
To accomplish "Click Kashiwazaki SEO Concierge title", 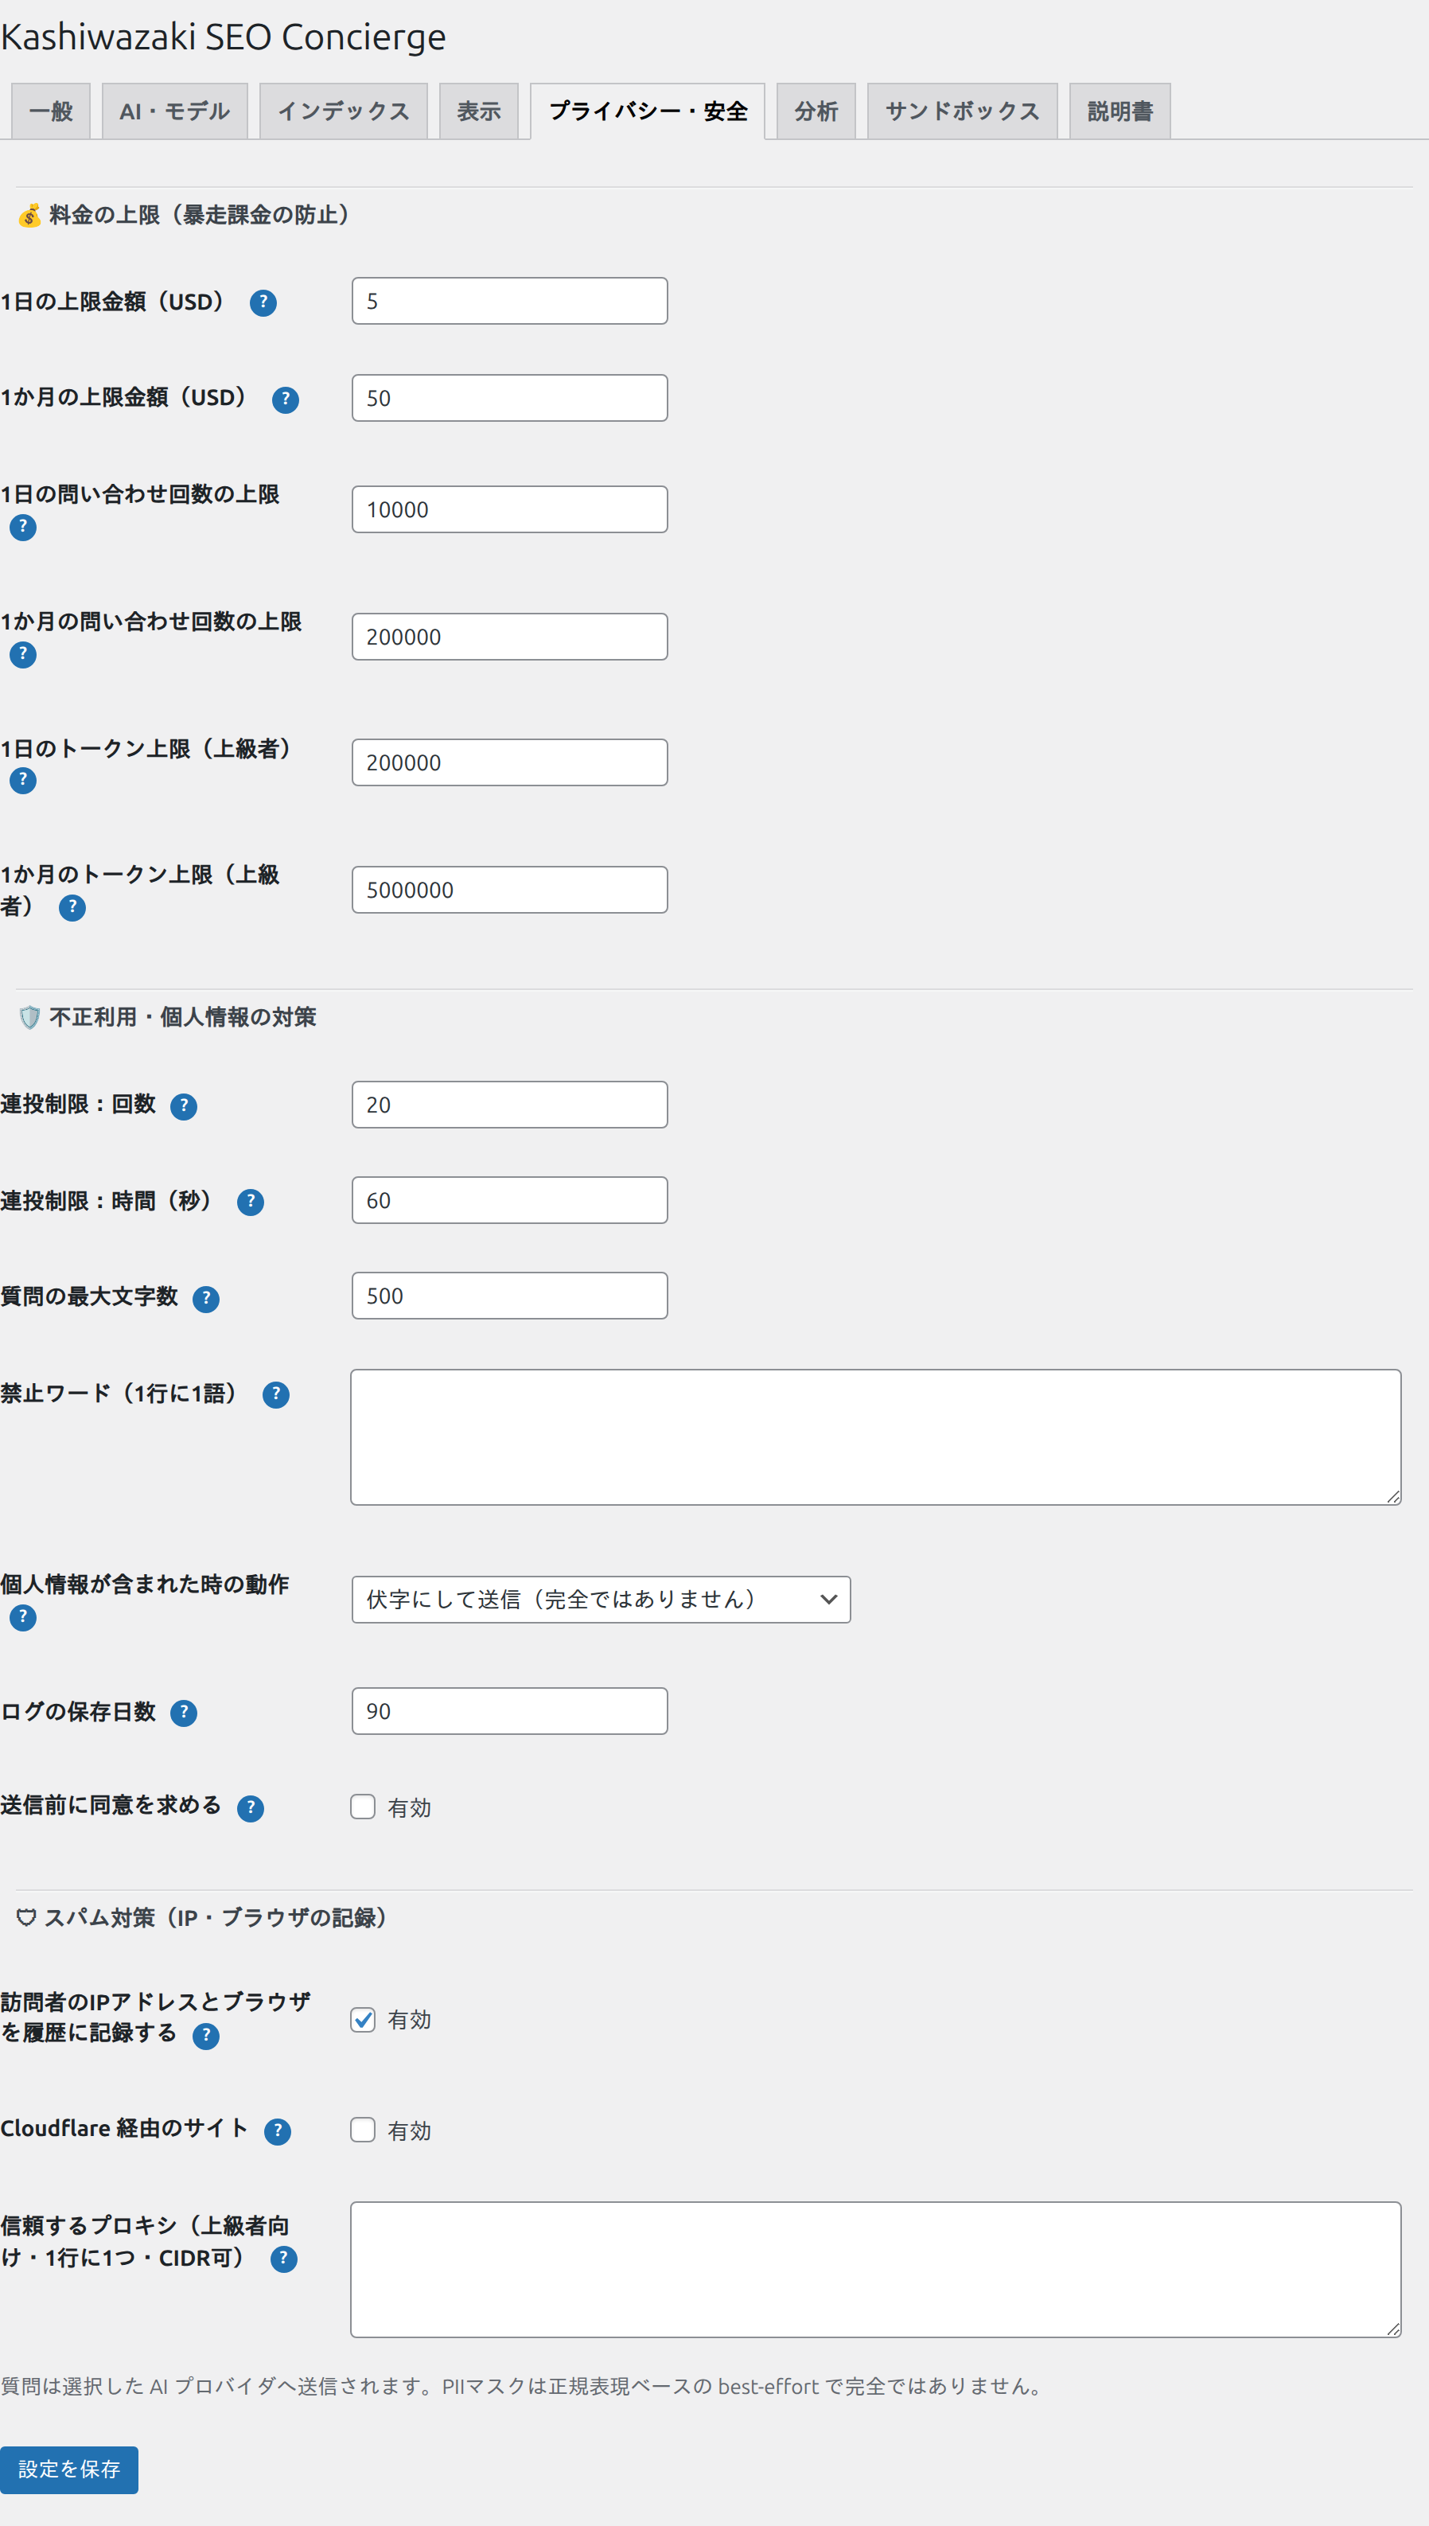I will click(223, 37).
